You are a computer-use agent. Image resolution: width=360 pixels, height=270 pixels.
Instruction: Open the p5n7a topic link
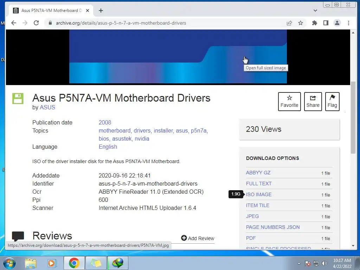click(x=199, y=130)
